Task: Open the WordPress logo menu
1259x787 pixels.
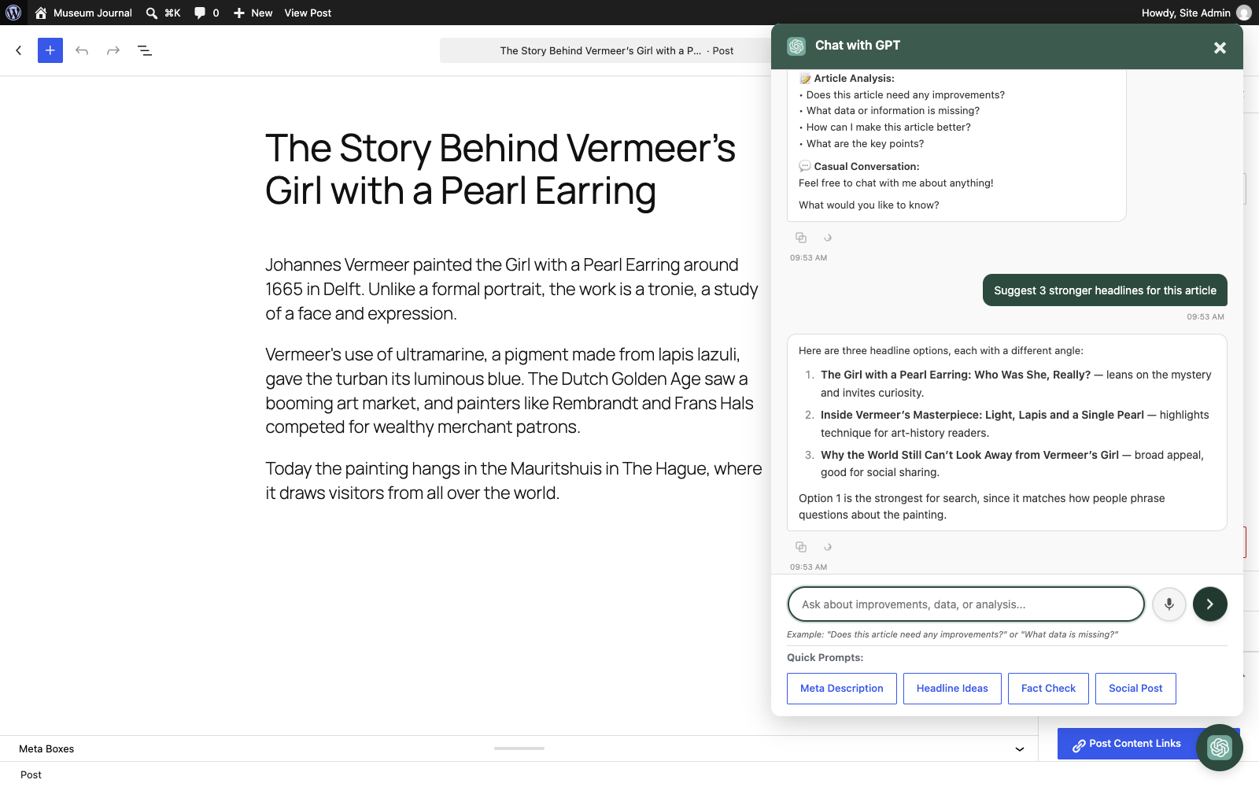Action: click(13, 13)
